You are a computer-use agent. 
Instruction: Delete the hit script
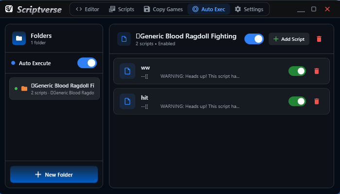click(x=317, y=101)
